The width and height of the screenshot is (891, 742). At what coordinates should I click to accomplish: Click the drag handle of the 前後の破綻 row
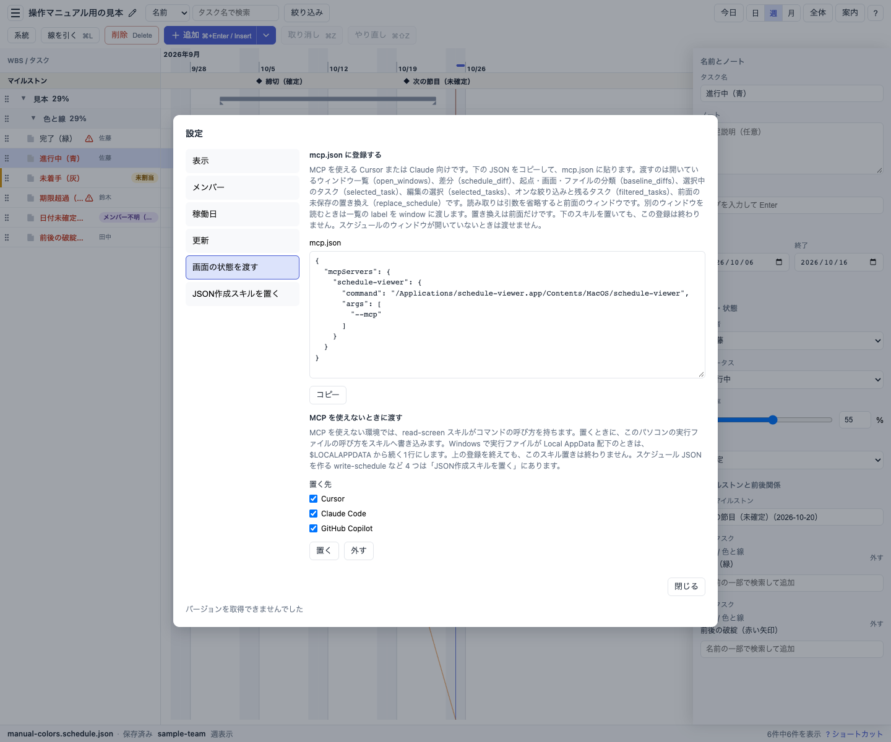(x=7, y=237)
